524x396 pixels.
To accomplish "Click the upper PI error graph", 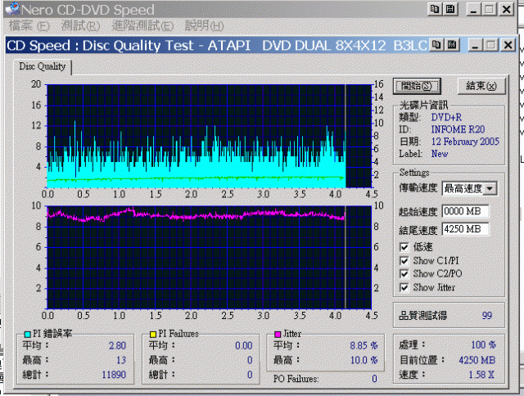I will tap(210, 136).
